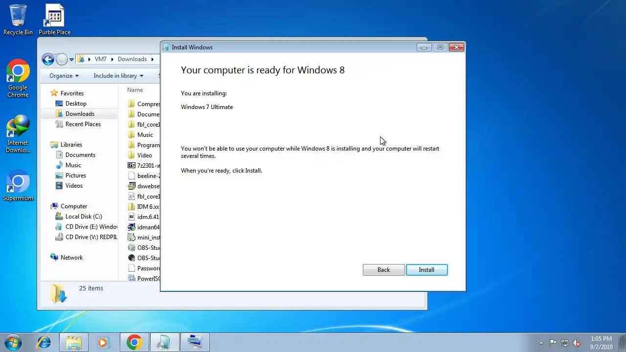Click the Explorer forward arrow button
The width and height of the screenshot is (626, 352).
tap(62, 60)
